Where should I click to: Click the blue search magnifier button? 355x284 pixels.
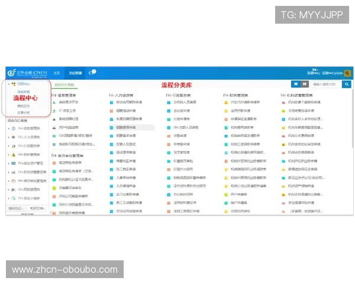(346, 84)
